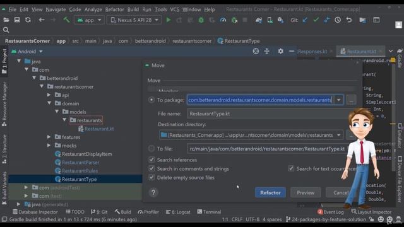Viewport: 404px width, 227px height.
Task: Open the To package history dropdown arrow
Action: [339, 100]
